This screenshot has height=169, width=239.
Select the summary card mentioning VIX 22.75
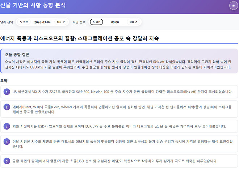coord(119,92)
